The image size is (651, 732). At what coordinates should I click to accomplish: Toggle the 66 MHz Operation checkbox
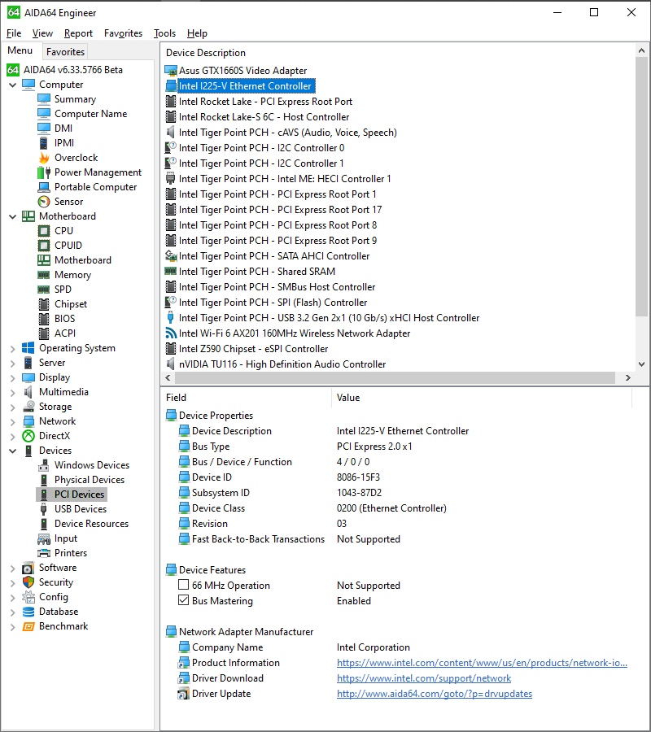pos(184,585)
